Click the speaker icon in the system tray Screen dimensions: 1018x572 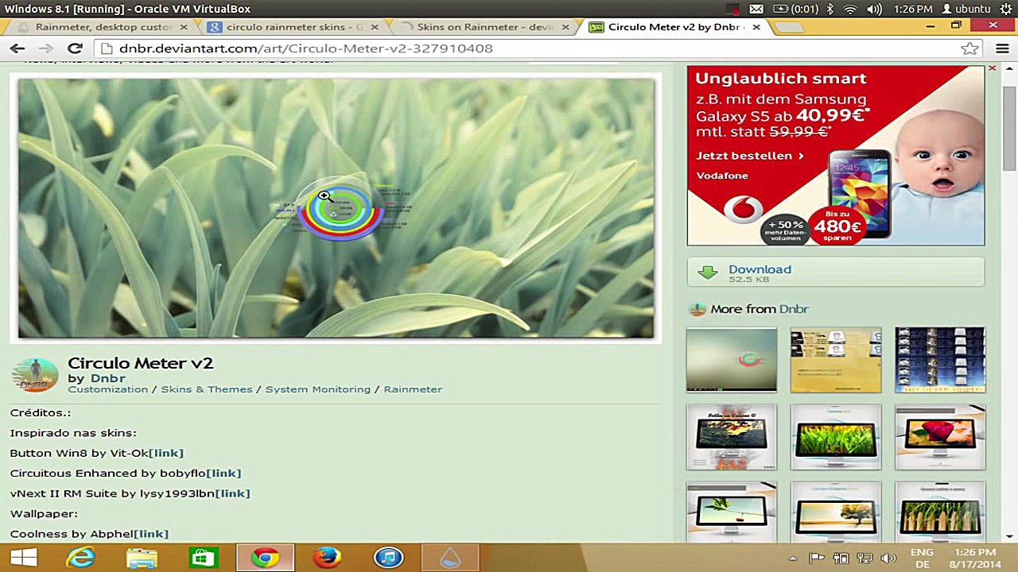point(888,558)
